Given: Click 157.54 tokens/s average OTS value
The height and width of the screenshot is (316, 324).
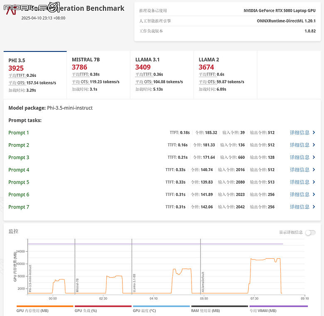Looking at the screenshot, I should [41, 83].
